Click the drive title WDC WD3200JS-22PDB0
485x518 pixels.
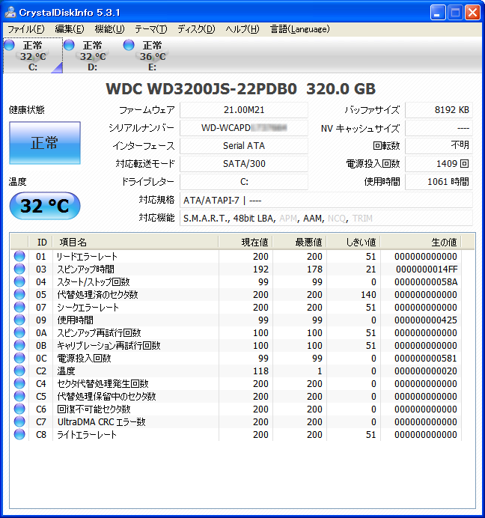[201, 89]
